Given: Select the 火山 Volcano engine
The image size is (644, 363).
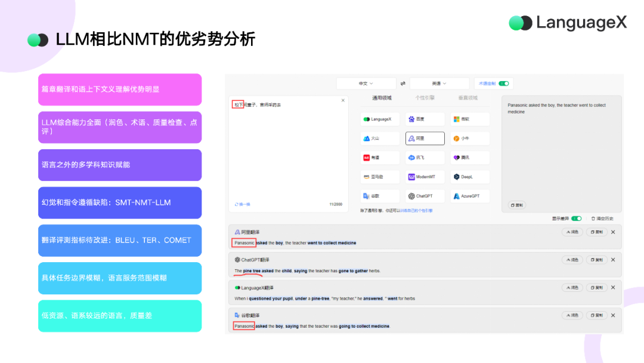Looking at the screenshot, I should (x=380, y=138).
